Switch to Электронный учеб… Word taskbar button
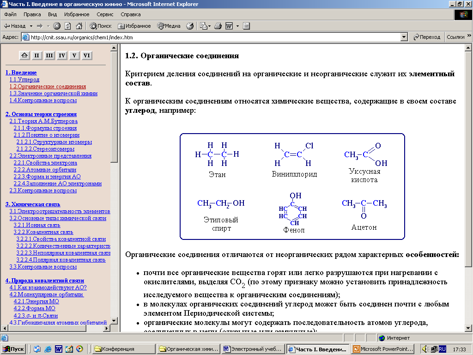This screenshot has width=473, height=355. click(x=253, y=349)
